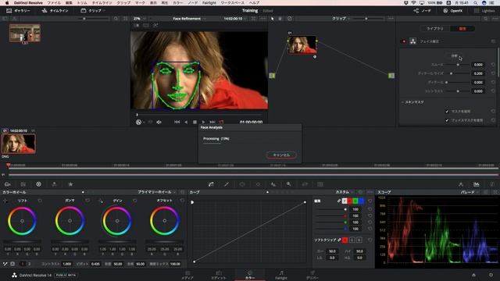Open the Scopes palette icon
This screenshot has width=500, height=281.
click(476, 184)
